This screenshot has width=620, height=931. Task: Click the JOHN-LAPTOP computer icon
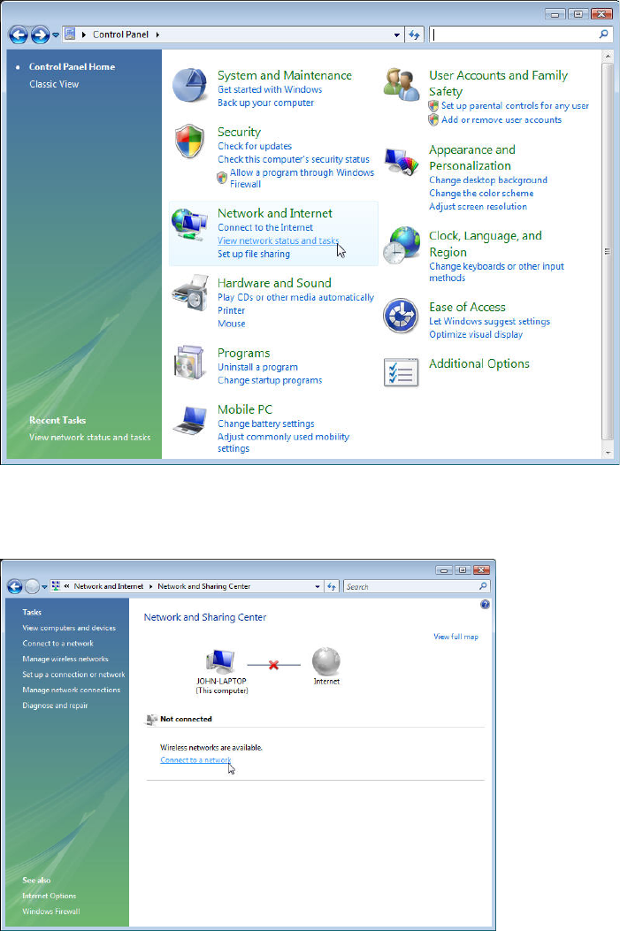tap(221, 661)
